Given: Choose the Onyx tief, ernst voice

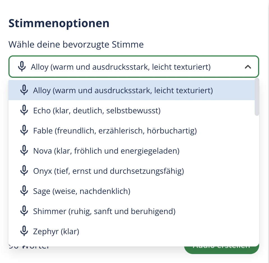Looking at the screenshot, I should pos(109,171).
